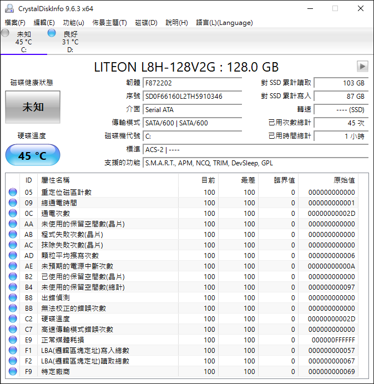Open the 功能(u) menu

pyautogui.click(x=73, y=23)
